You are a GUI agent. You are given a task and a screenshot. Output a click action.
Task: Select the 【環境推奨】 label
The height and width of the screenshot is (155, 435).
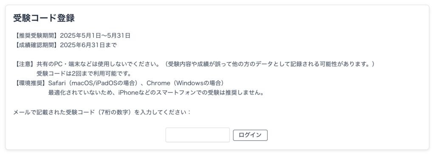[31, 83]
